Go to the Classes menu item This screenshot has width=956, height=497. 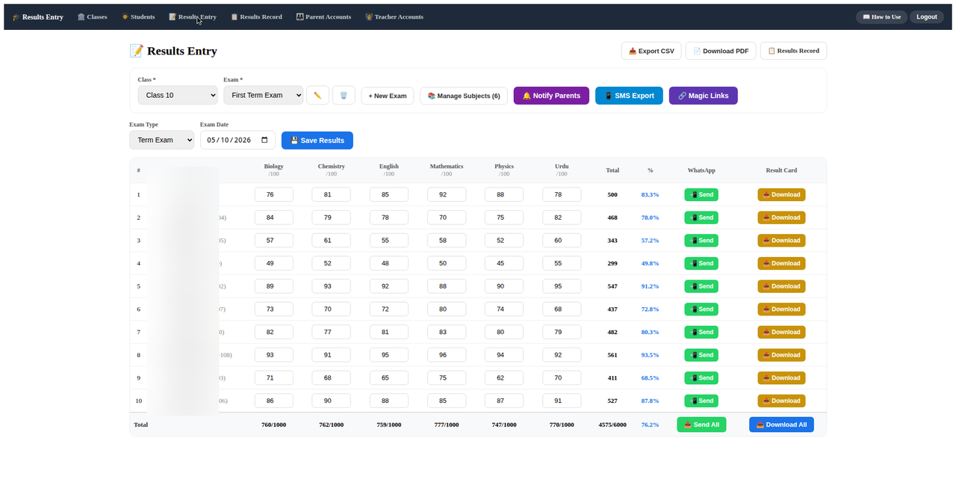93,16
